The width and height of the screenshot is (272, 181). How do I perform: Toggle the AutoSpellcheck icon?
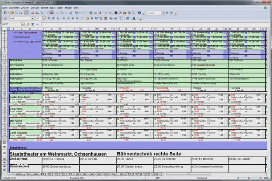(52, 13)
